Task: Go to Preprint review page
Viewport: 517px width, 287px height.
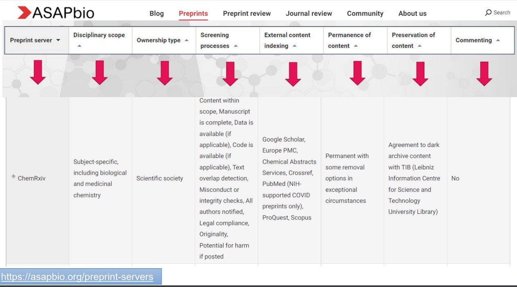Action: 246,13
